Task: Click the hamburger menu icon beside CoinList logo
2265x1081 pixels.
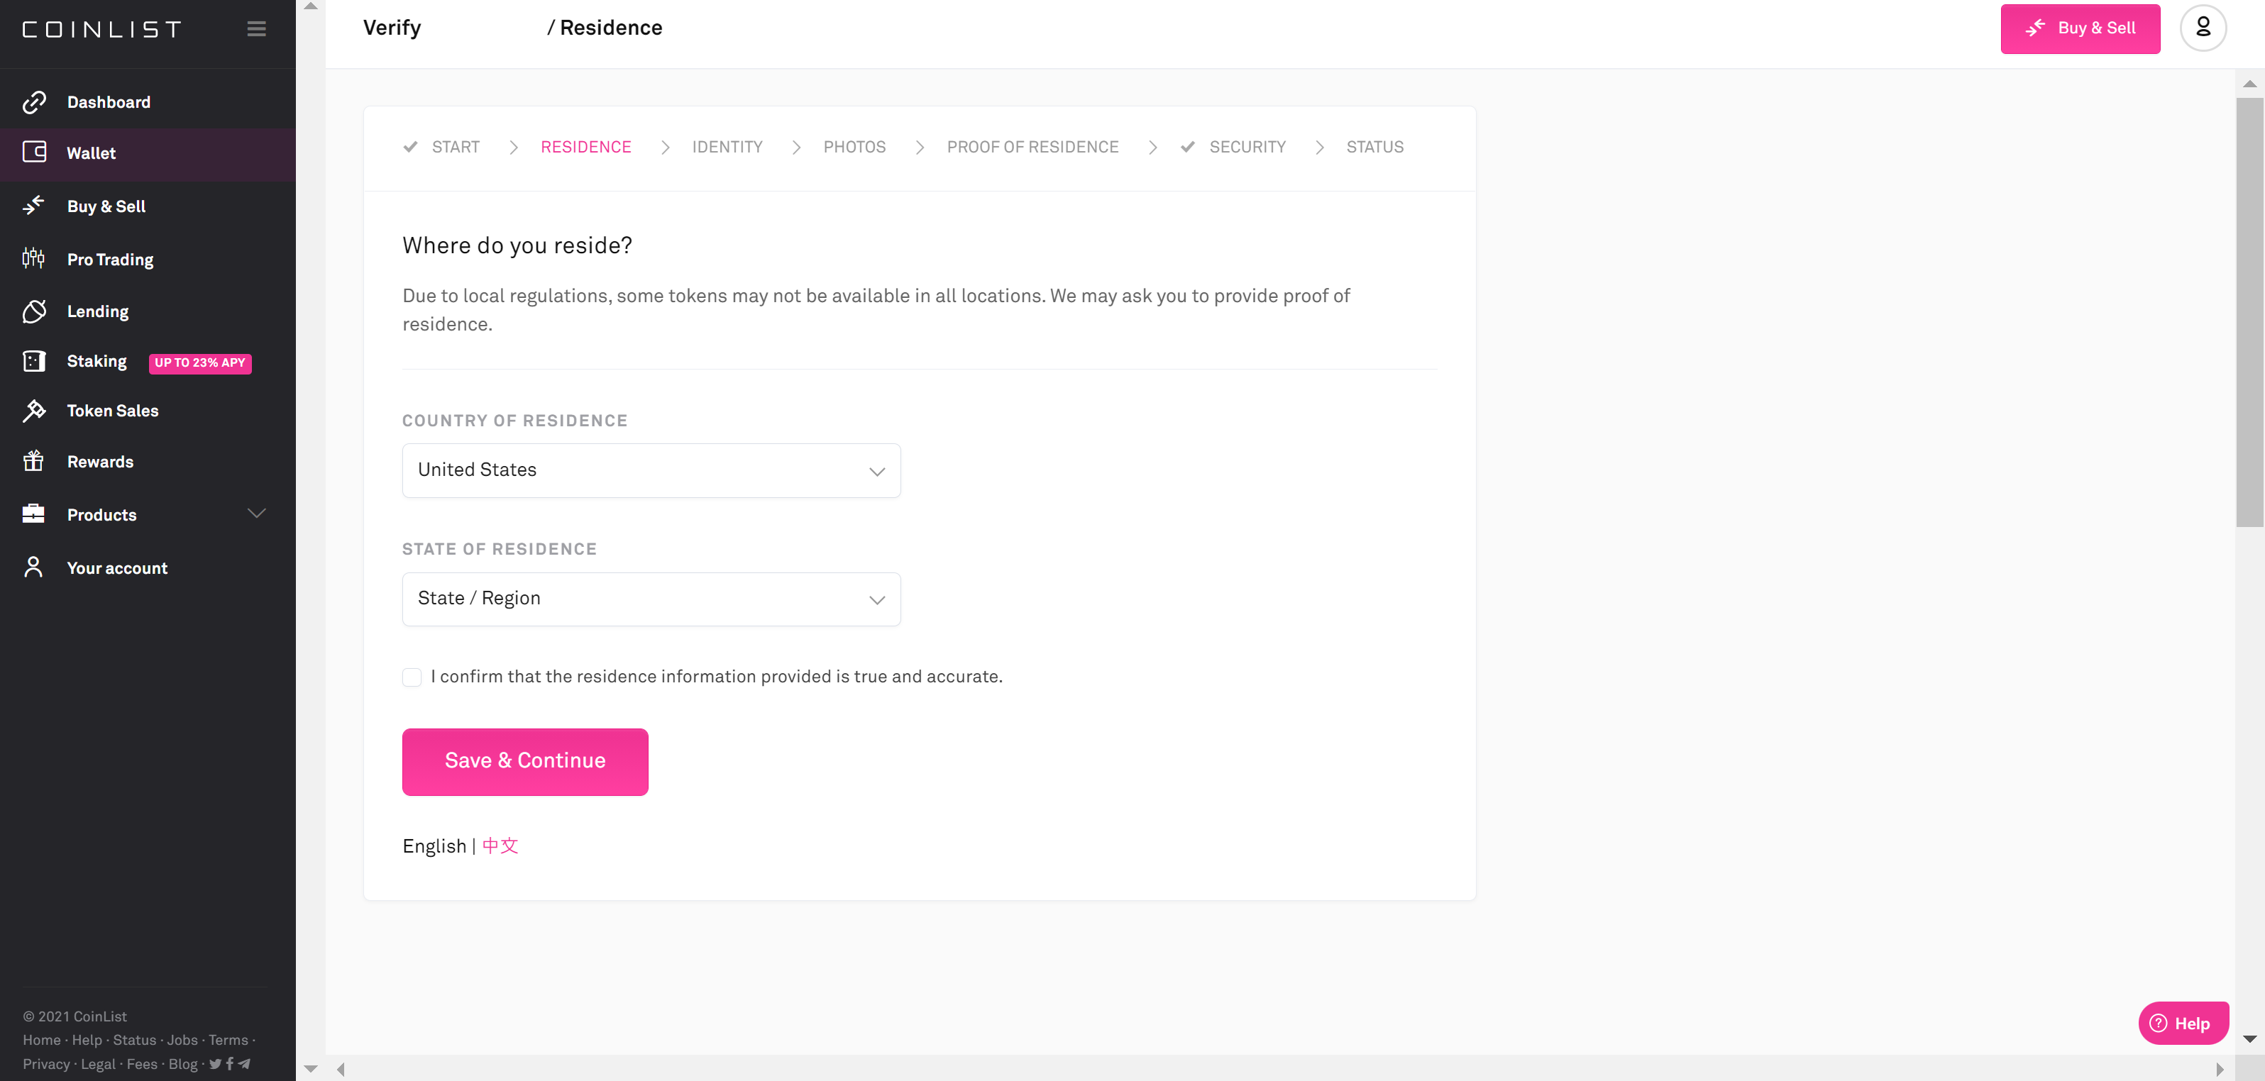Action: click(x=256, y=29)
